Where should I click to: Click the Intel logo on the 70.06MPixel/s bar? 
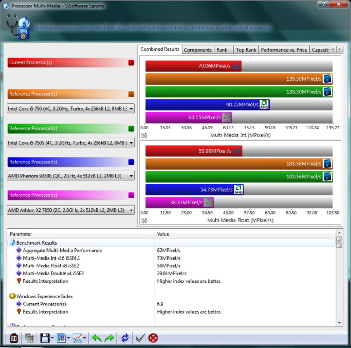click(x=236, y=66)
